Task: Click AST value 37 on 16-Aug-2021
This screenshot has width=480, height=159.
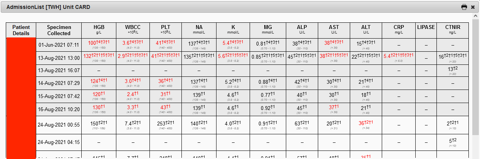Action: [x=334, y=108]
